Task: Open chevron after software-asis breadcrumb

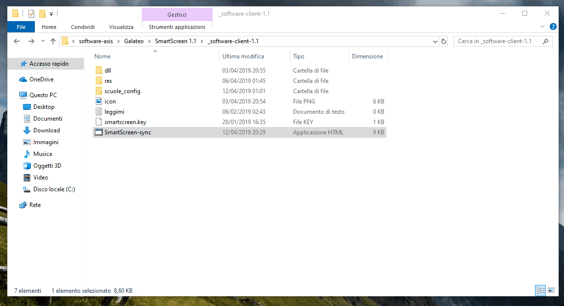Action: tap(118, 41)
